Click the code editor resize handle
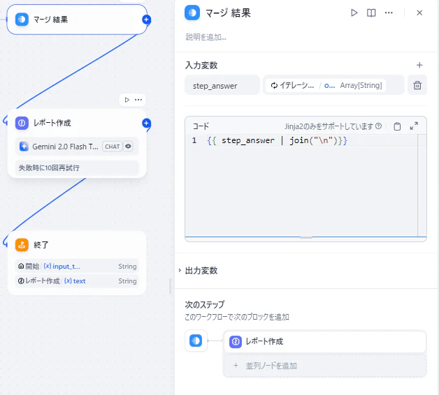The height and width of the screenshot is (395, 439). pyautogui.click(x=305, y=237)
